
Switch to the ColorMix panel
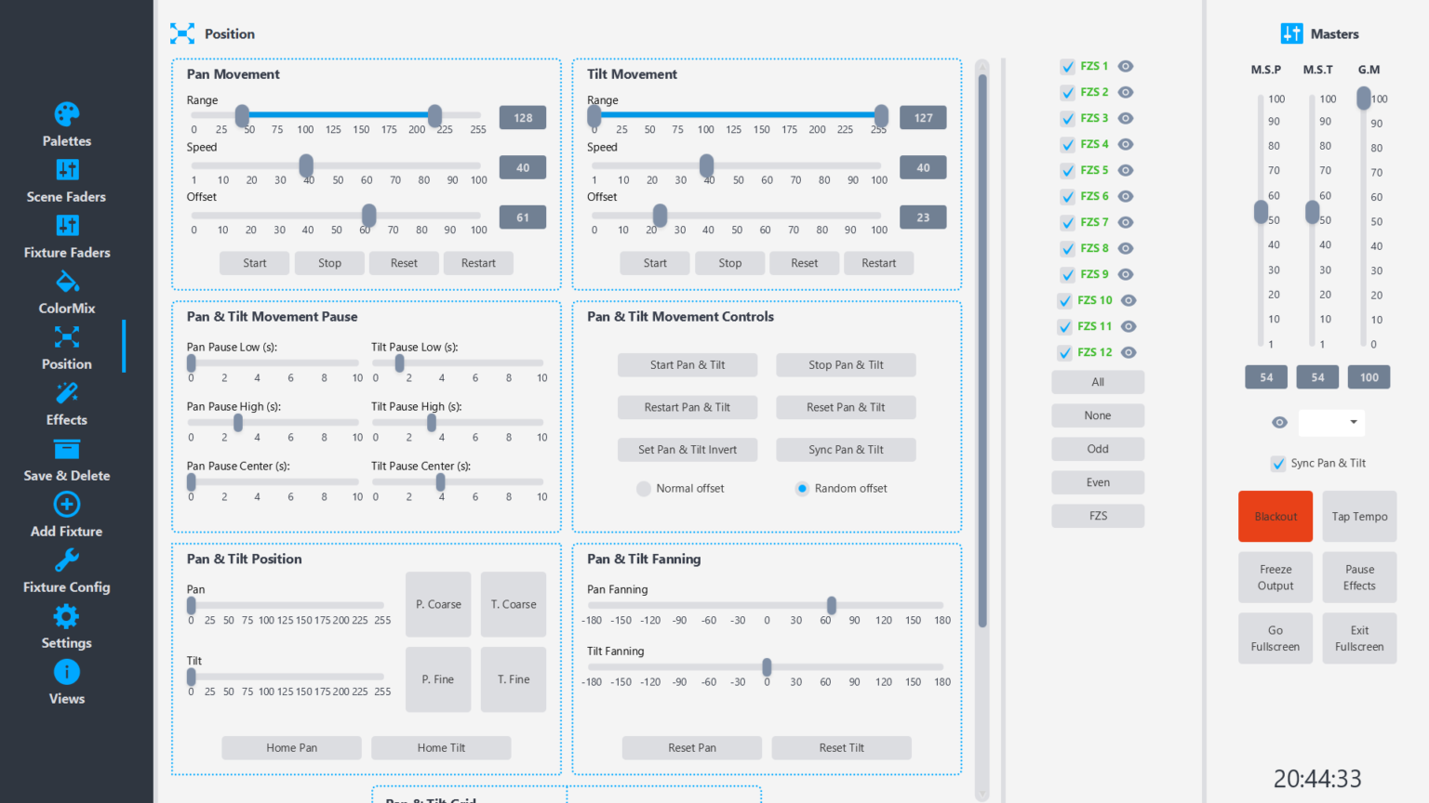(66, 282)
